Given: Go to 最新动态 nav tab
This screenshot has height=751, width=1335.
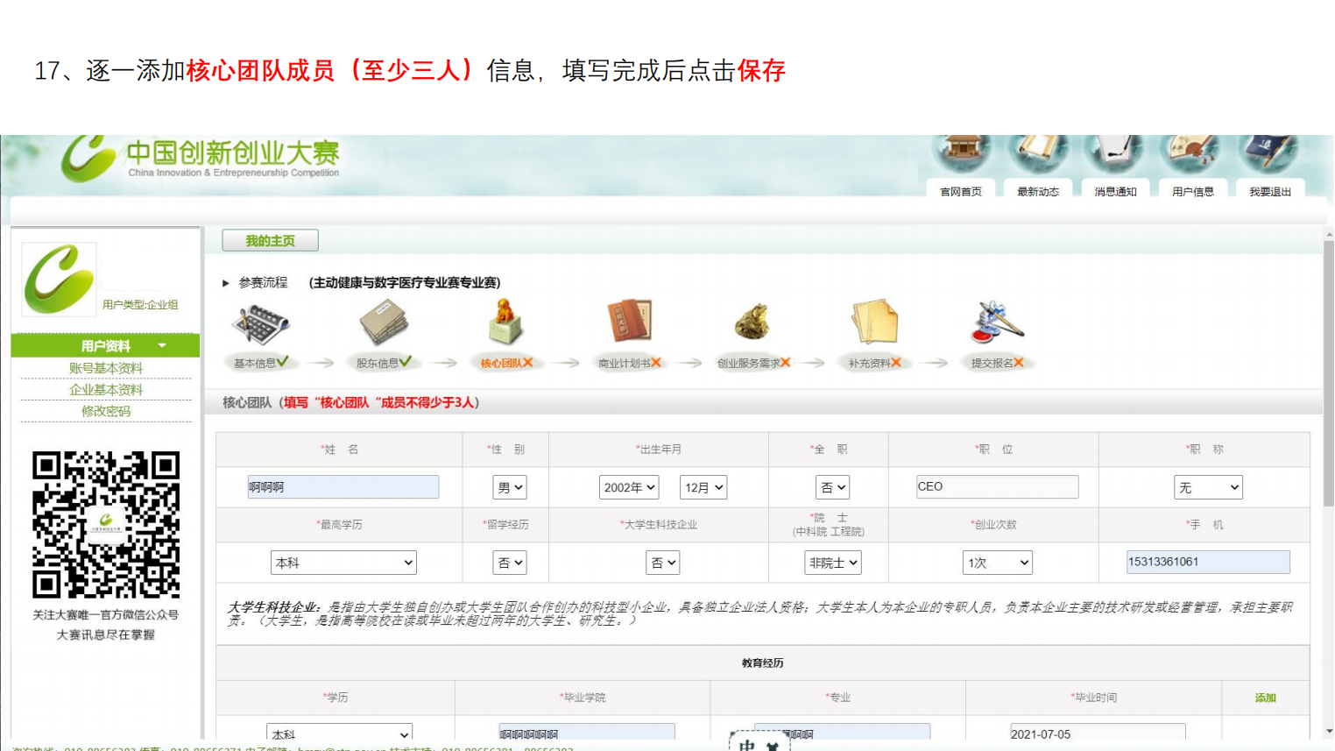Looking at the screenshot, I should click(1038, 191).
